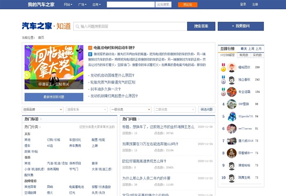This screenshot has width=286, height=196.
Task: Open question 电瓶没电时如何启动车辆?
Action: point(114,48)
